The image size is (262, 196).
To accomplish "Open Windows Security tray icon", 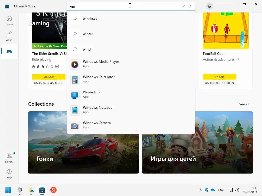I will (206, 190).
